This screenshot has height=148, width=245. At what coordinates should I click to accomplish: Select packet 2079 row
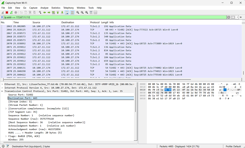pyautogui.click(x=121, y=75)
